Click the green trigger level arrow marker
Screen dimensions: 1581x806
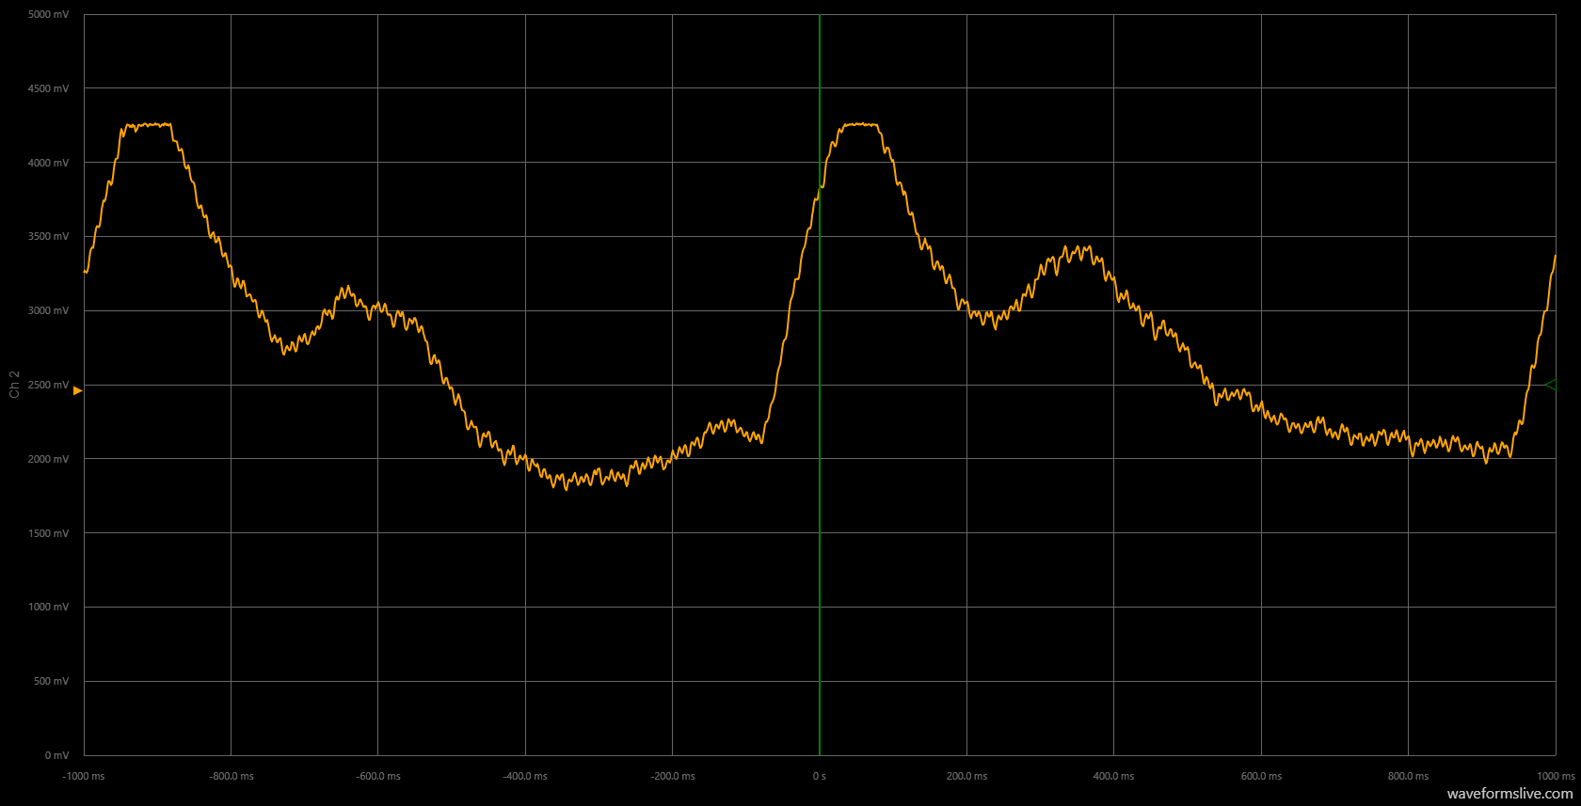click(x=1549, y=385)
